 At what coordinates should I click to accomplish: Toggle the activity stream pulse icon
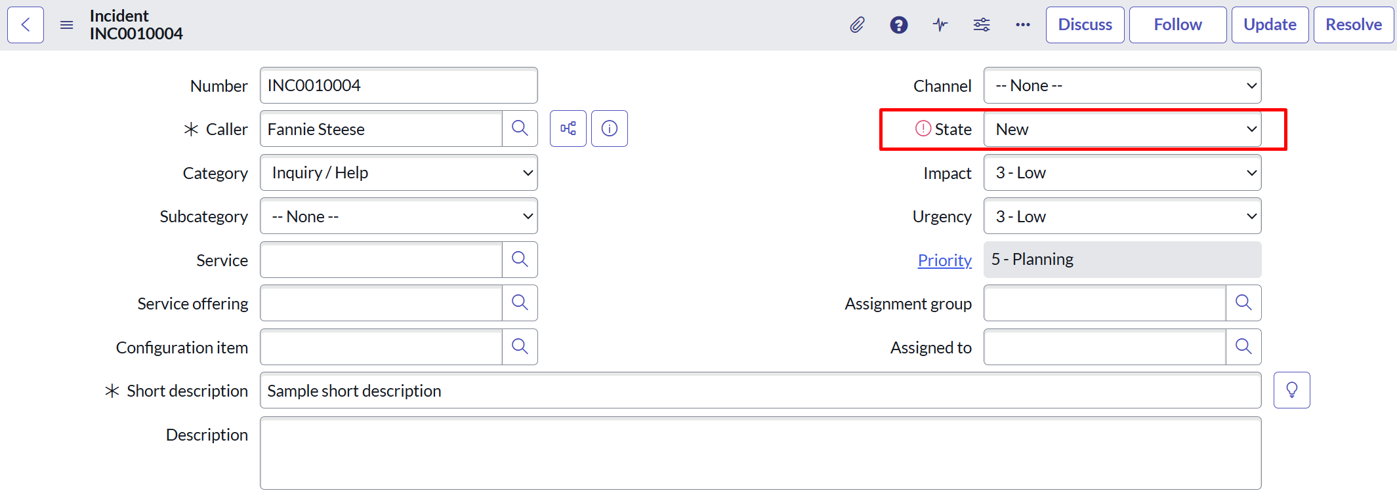point(940,25)
